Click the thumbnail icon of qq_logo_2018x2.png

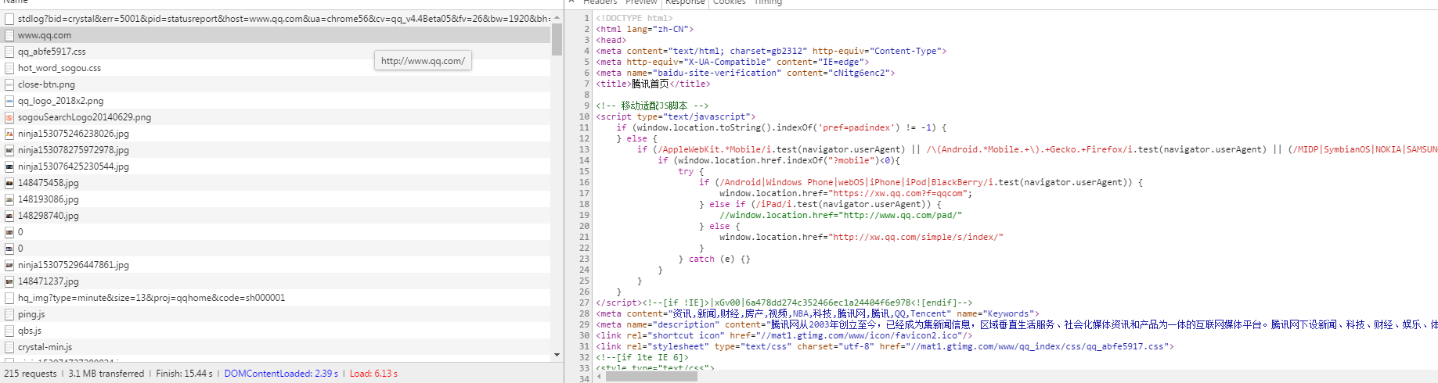(x=9, y=101)
